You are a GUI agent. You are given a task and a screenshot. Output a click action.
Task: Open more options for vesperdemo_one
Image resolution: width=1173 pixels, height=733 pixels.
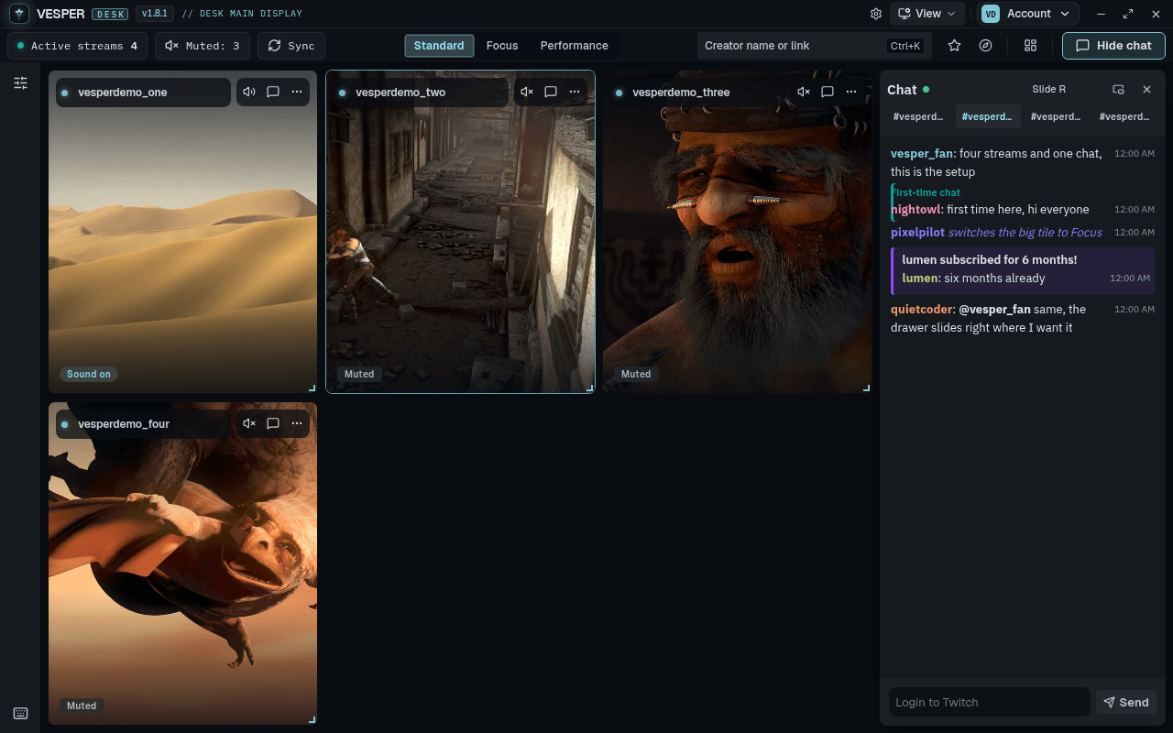(297, 92)
